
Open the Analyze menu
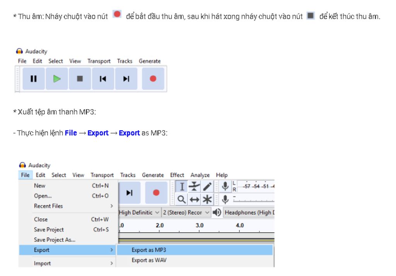(200, 175)
